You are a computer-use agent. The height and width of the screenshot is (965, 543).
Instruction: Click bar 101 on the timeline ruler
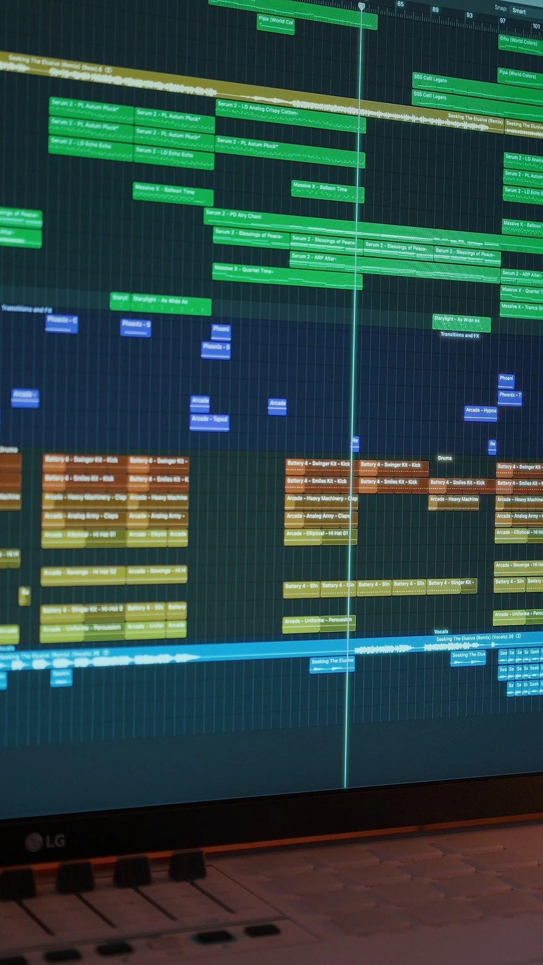click(x=536, y=26)
